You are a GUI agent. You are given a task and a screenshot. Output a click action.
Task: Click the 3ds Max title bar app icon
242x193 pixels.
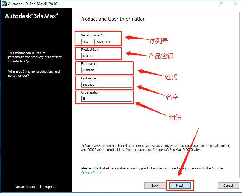pos(4,4)
